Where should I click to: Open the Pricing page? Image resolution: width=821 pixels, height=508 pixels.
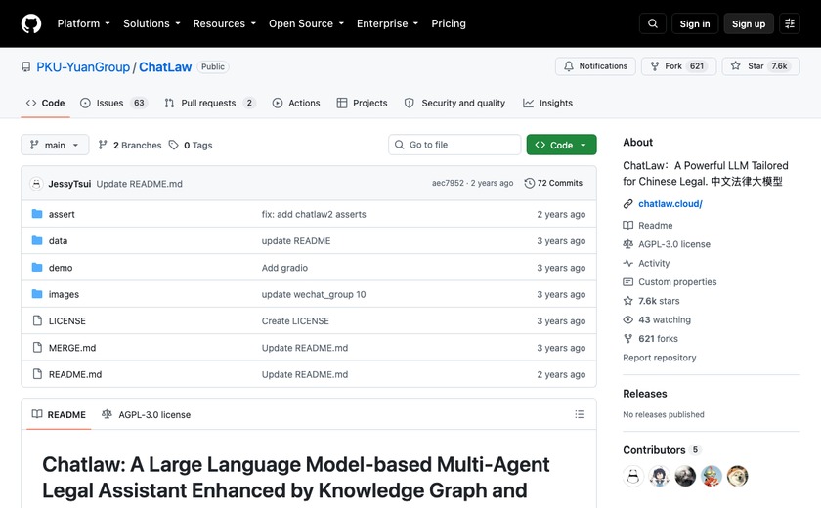point(449,23)
